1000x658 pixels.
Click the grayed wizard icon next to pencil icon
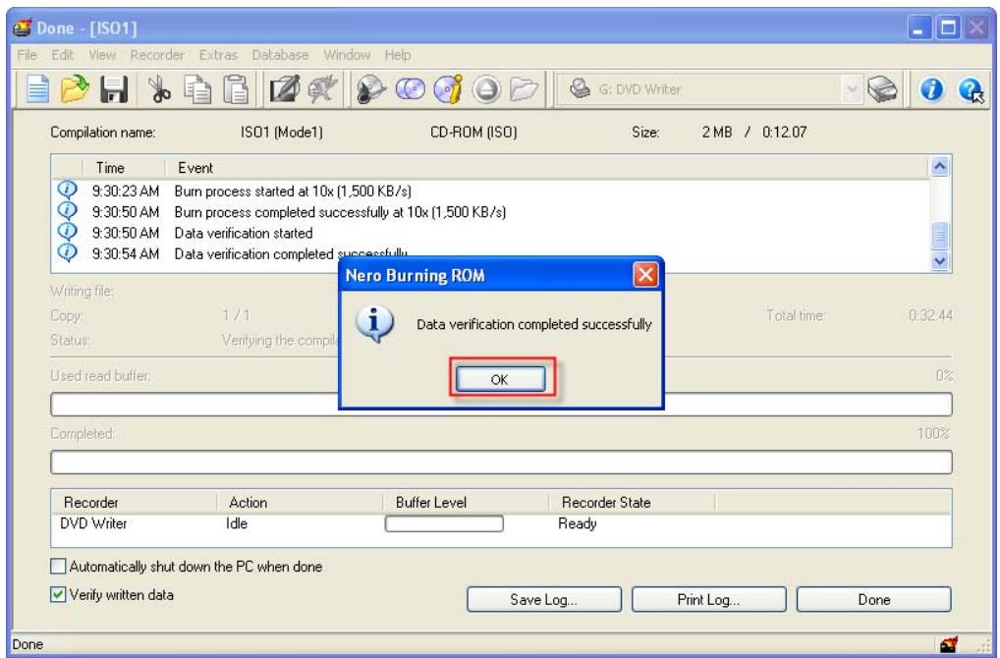(x=323, y=89)
